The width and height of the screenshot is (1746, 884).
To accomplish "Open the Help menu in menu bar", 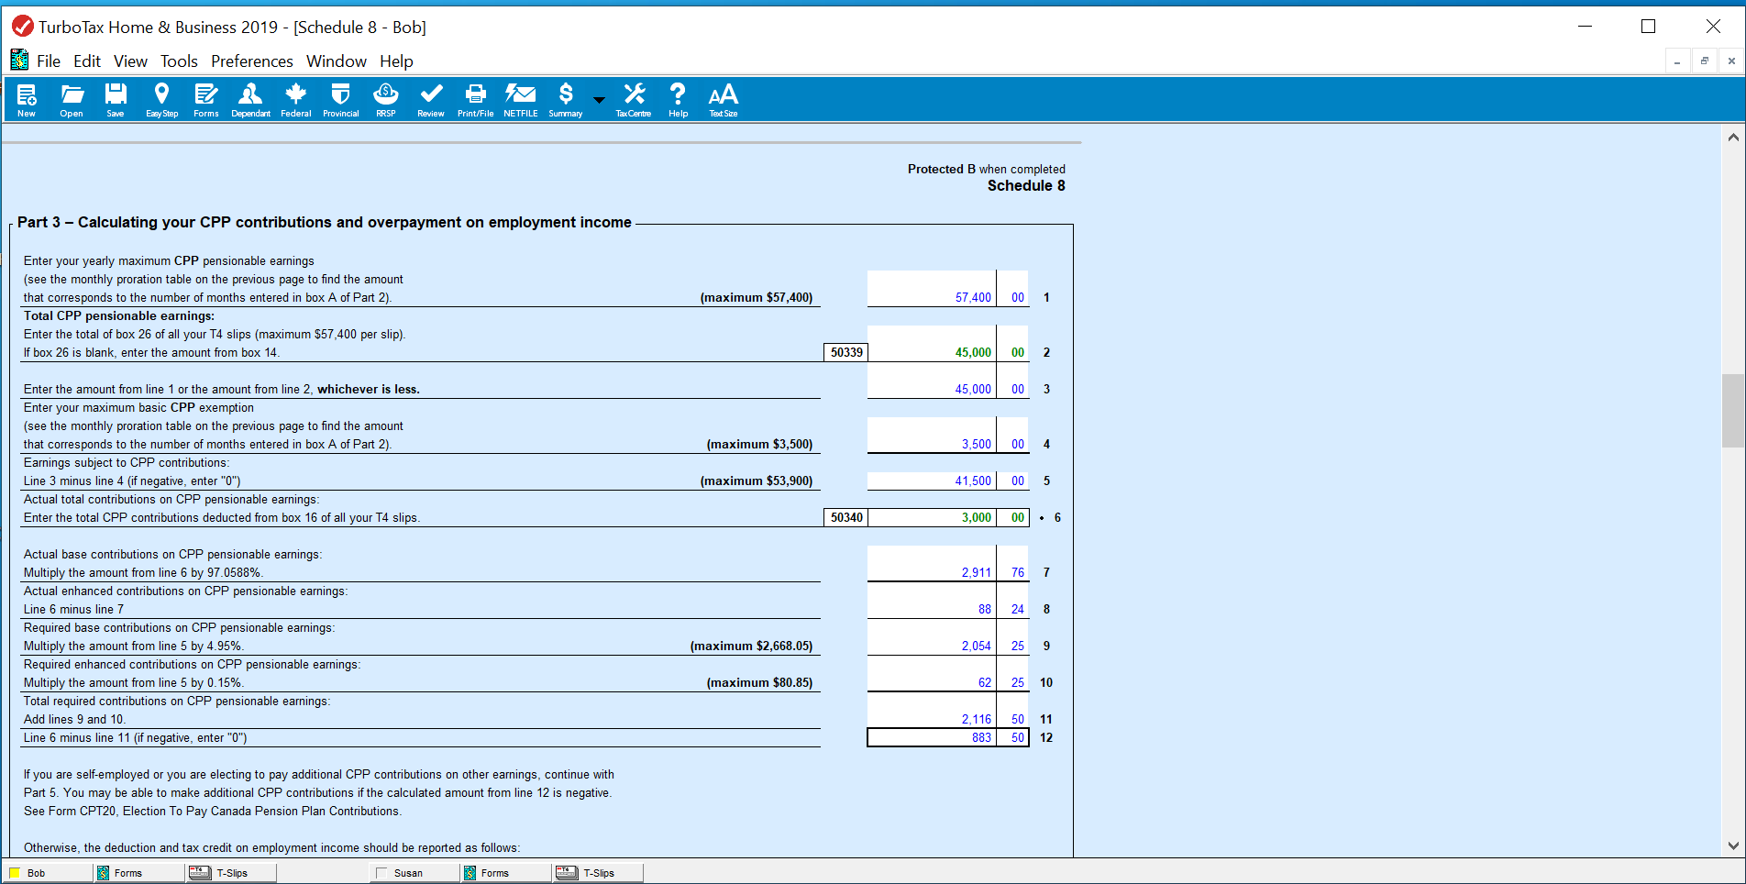I will pos(396,61).
